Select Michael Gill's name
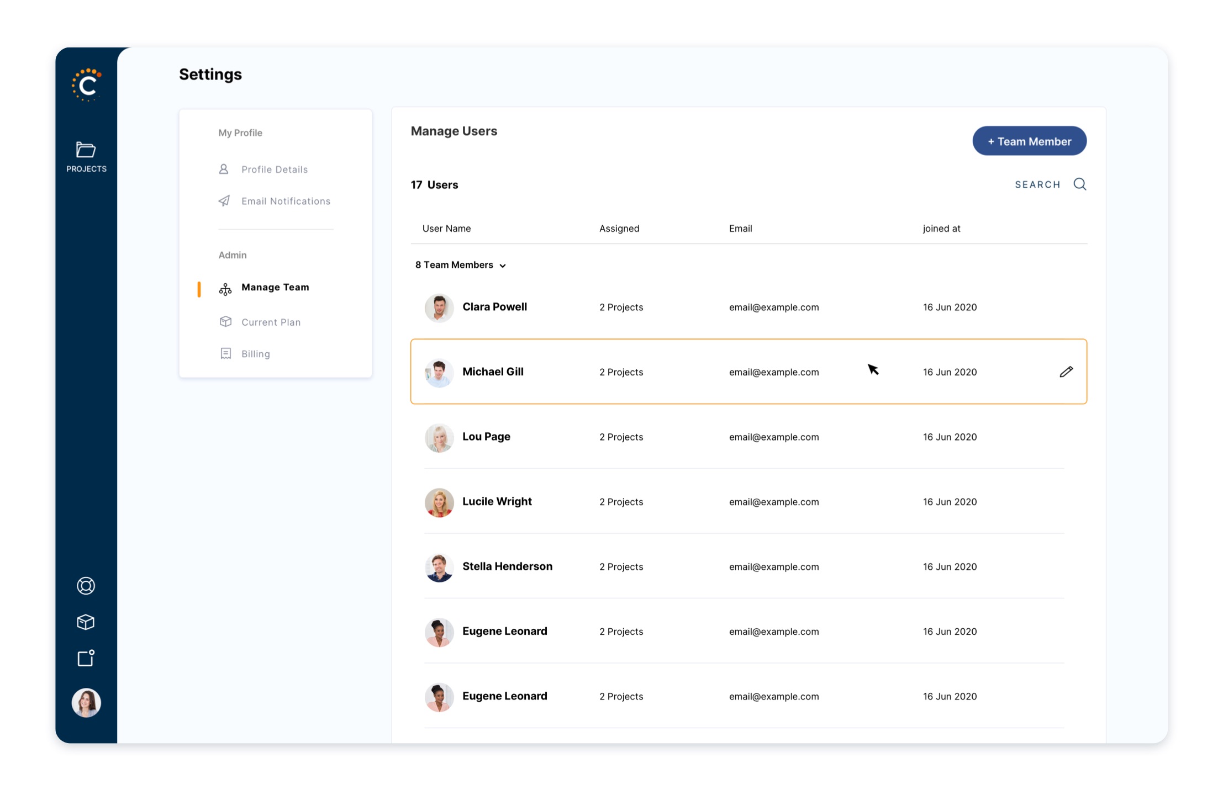This screenshot has width=1223, height=790. [x=493, y=372]
